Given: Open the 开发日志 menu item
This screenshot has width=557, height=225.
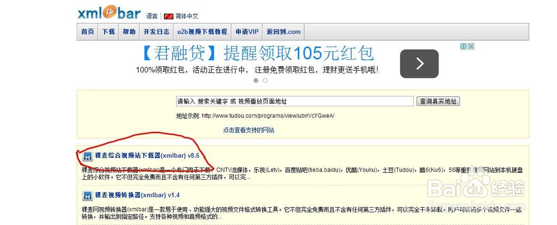Looking at the screenshot, I should pos(157,32).
